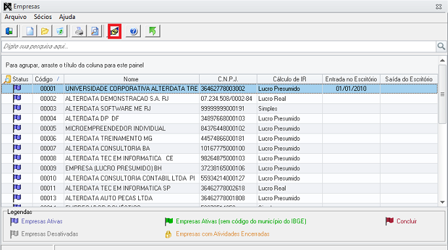Screen dimensions: 448x250
Task: Select ALTERDATA CONSULTORIA CONTABIL LTDA PI row
Action: [x=219, y=178]
